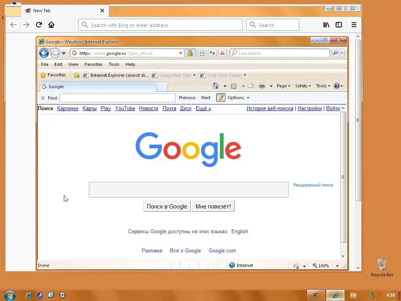Click Add to Favorites Bar star-arrow icon
This screenshot has height=301, width=401.
click(76, 75)
